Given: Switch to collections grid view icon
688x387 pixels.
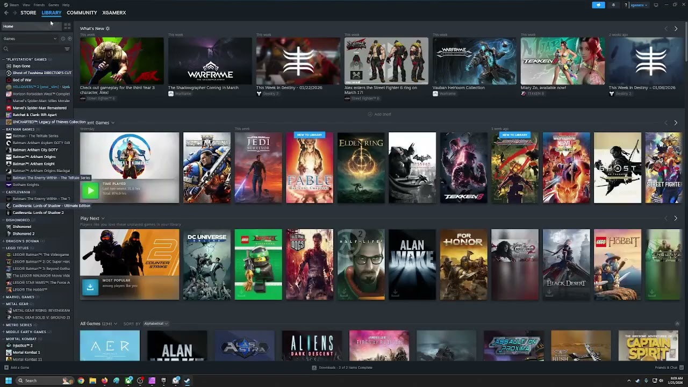Looking at the screenshot, I should [67, 26].
